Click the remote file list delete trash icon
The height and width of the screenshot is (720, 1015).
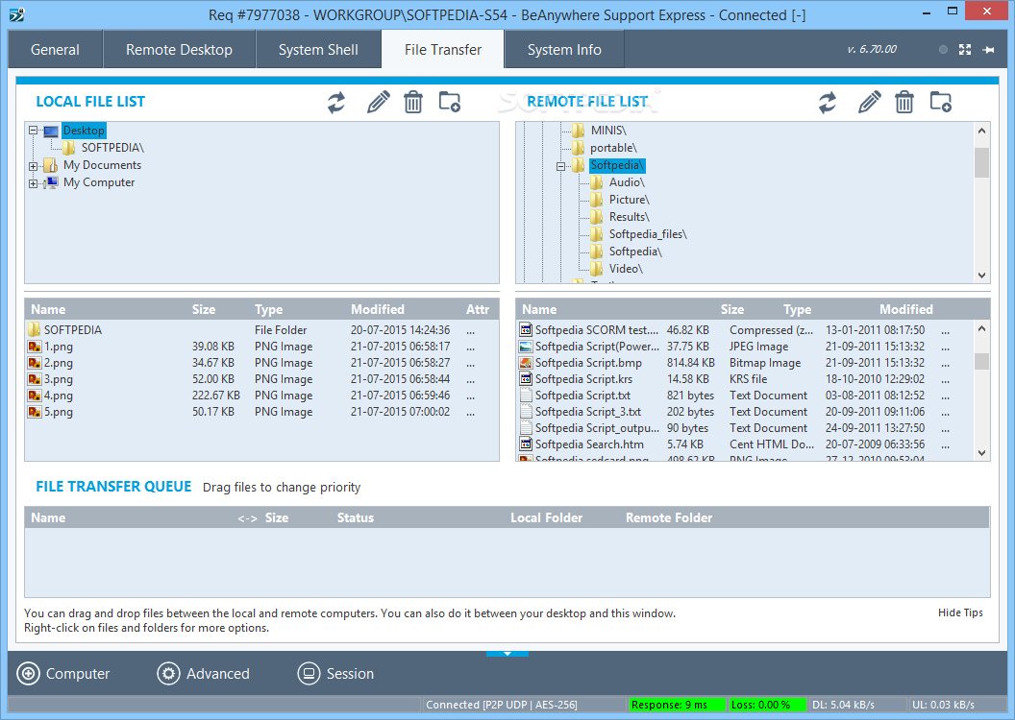click(904, 102)
